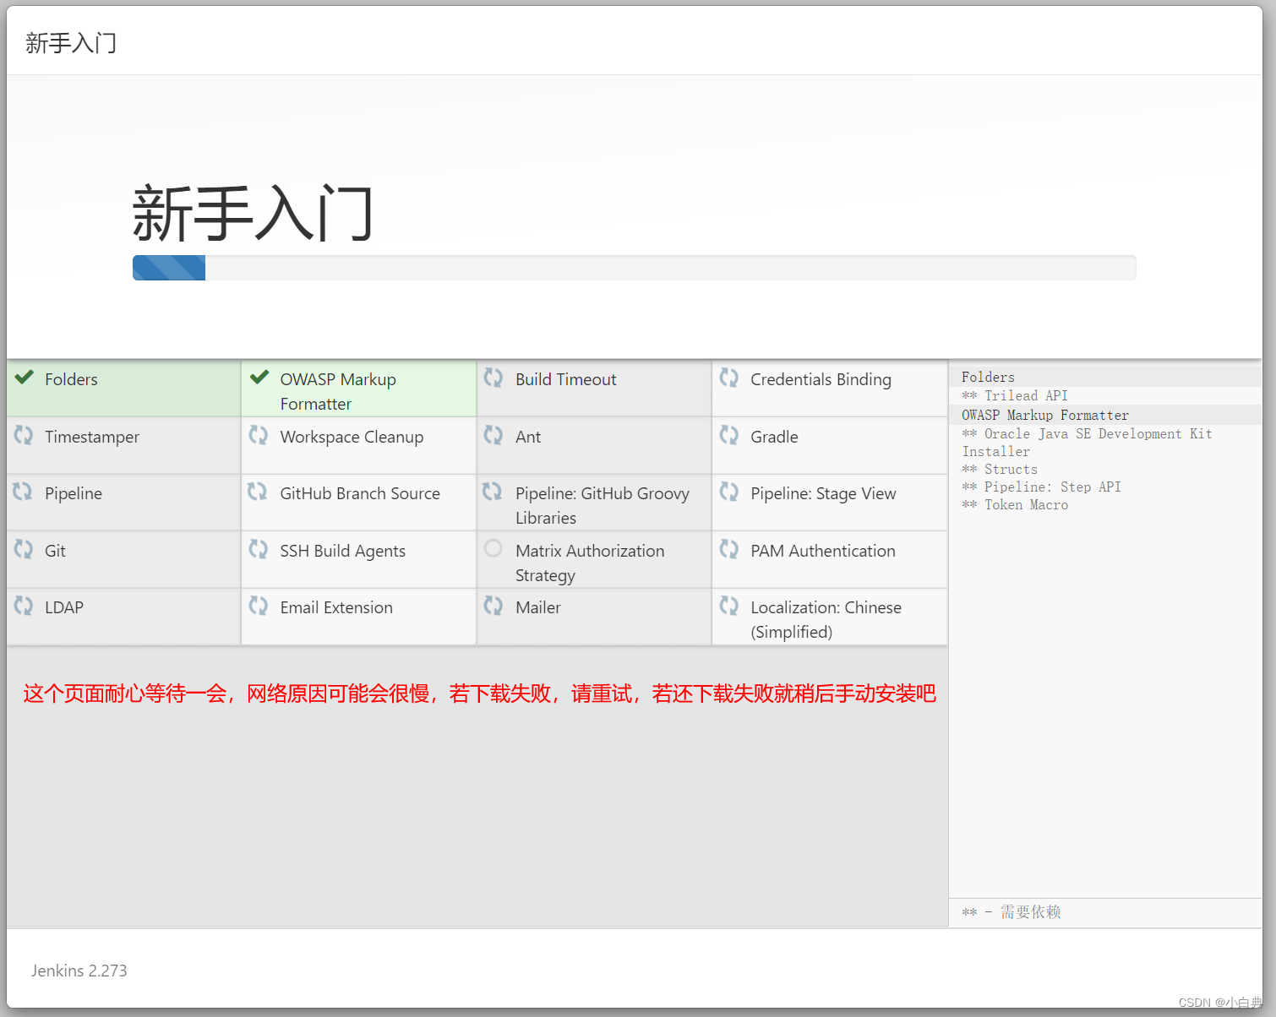The width and height of the screenshot is (1276, 1017).
Task: Select the Folders plugin label
Action: tap(71, 379)
